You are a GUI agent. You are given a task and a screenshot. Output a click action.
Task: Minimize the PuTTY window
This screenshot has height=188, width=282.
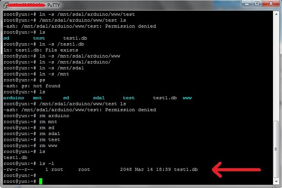247,4
